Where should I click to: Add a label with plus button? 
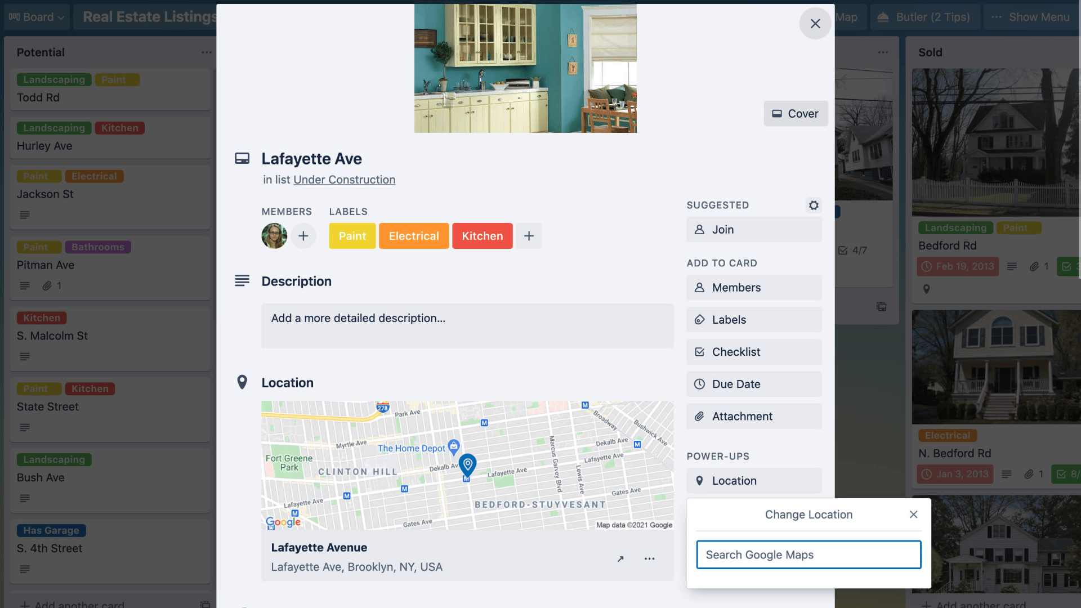529,236
